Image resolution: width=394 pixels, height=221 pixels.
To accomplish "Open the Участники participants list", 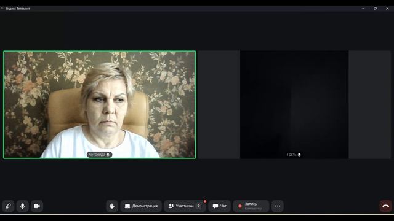I will click(185, 206).
